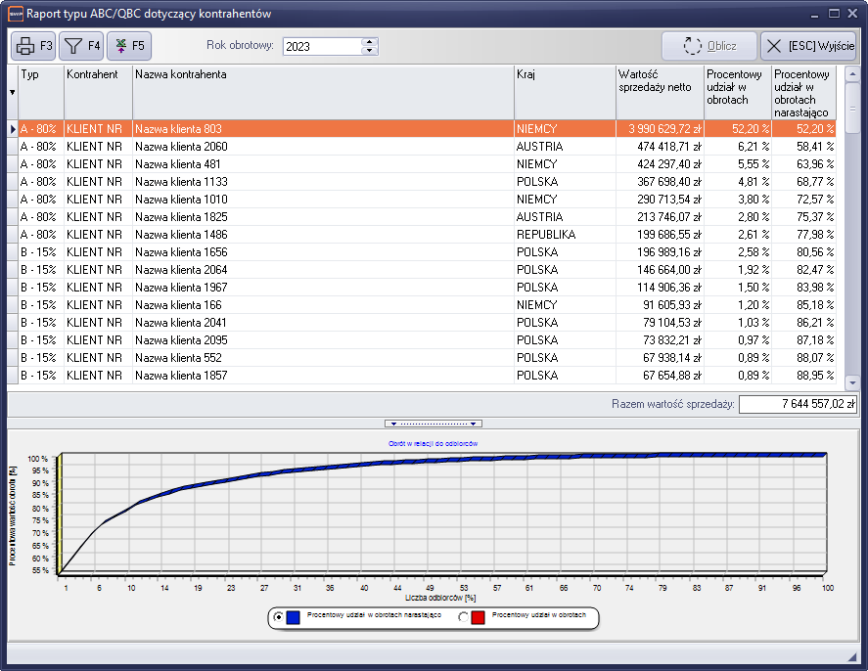Click the Oblicz recalculate button

pos(708,46)
